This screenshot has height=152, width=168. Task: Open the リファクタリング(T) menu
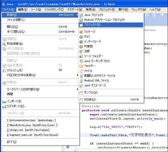54,10
